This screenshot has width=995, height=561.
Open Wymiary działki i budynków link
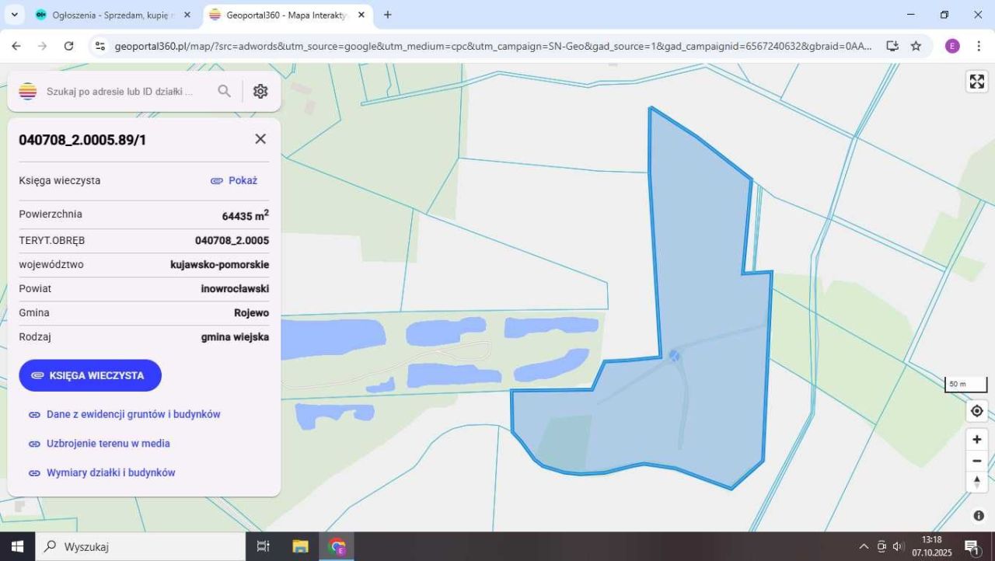110,472
